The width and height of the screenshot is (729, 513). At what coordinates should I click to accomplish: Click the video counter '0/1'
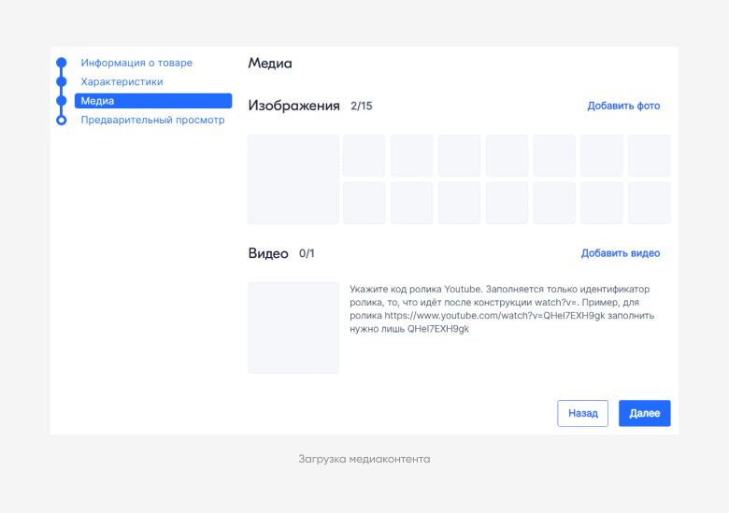(x=307, y=253)
